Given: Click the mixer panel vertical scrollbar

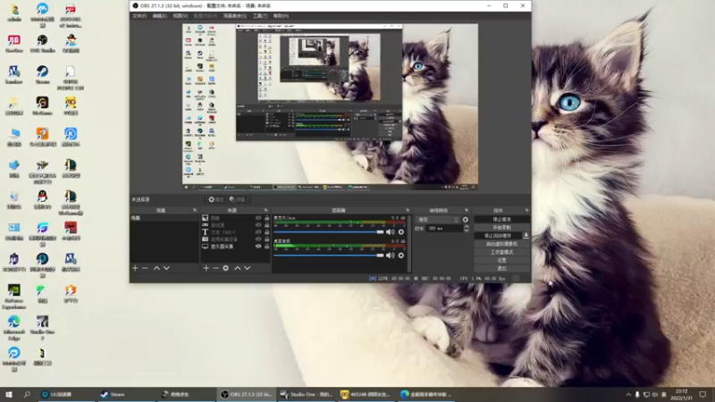Looking at the screenshot, I should point(408,244).
